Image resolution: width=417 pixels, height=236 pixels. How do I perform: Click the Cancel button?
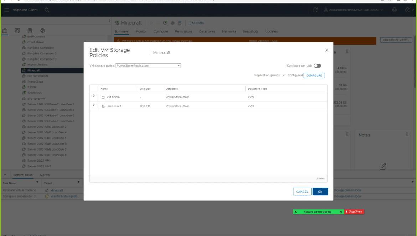tap(302, 192)
